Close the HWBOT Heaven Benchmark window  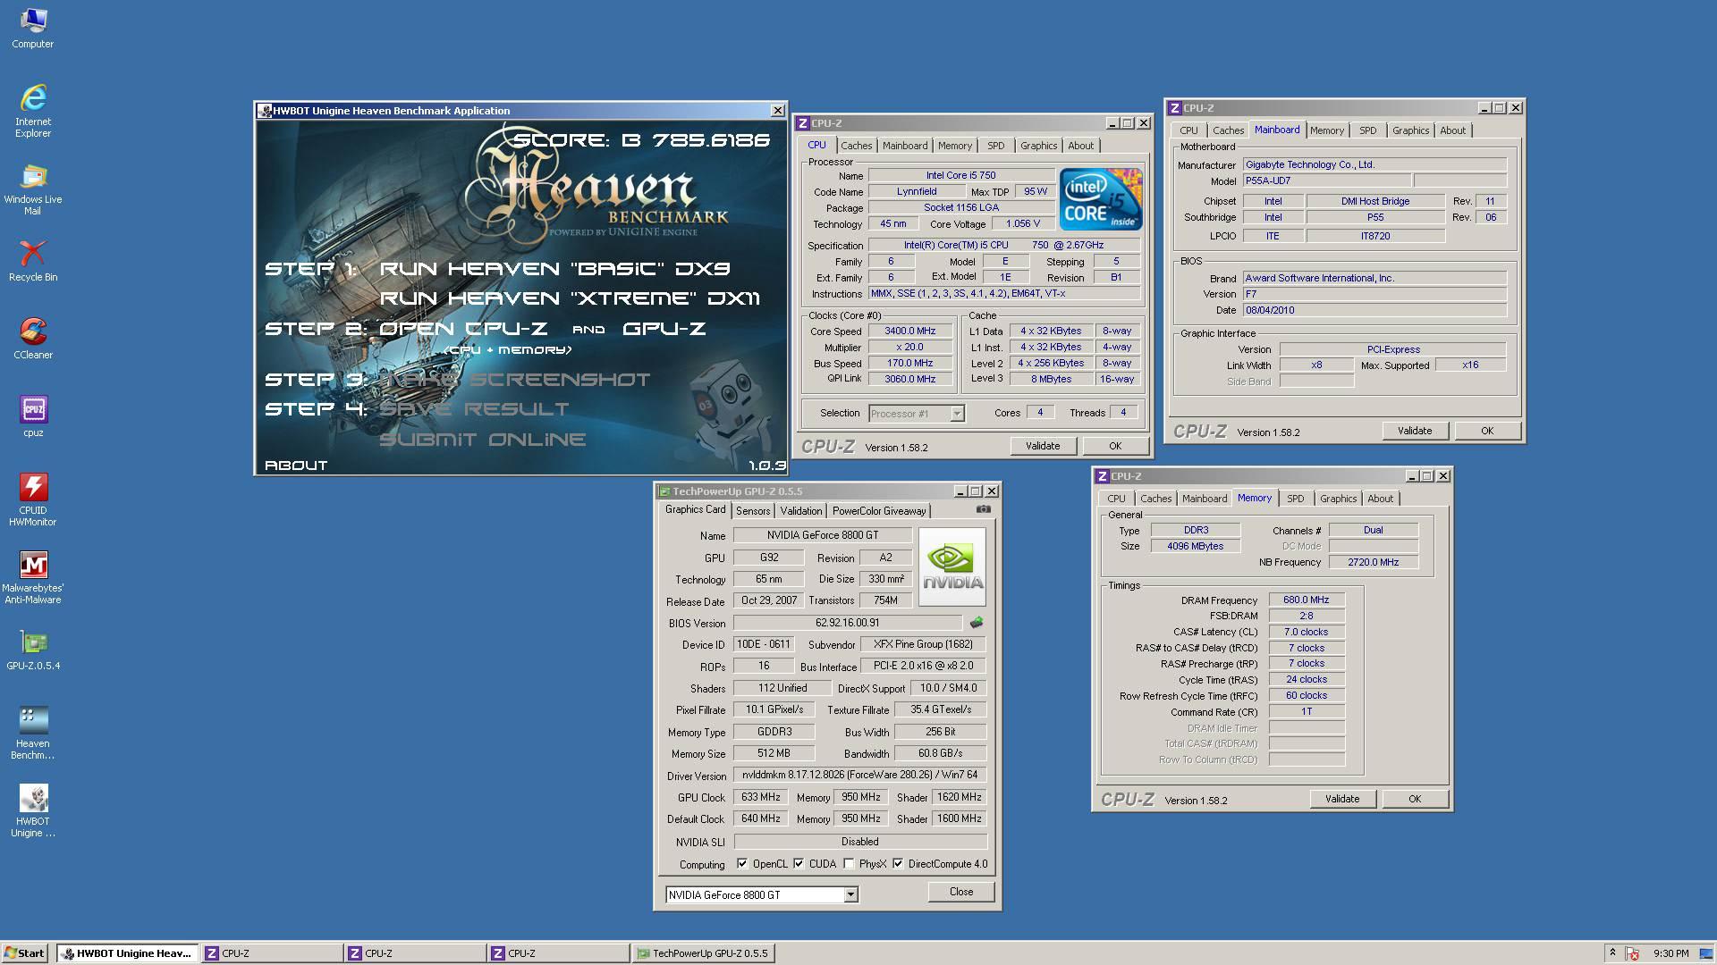[x=777, y=110]
